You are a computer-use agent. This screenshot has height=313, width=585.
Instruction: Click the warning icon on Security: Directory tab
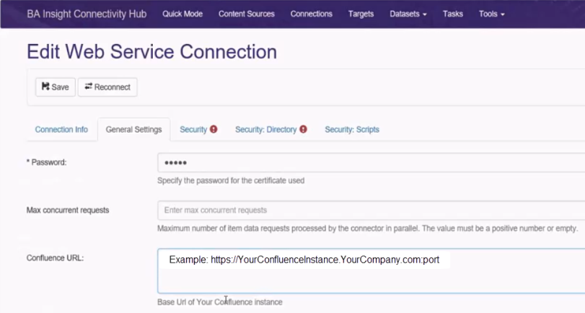click(303, 129)
